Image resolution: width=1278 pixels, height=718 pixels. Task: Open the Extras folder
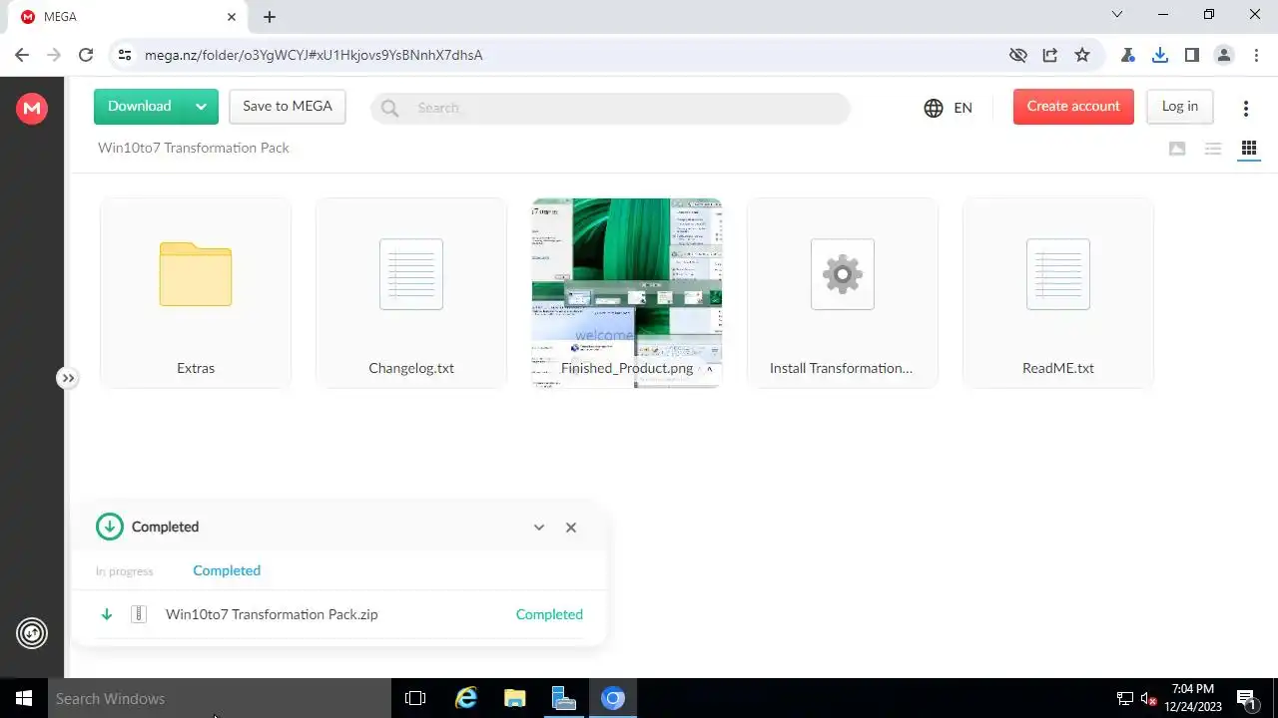click(196, 293)
